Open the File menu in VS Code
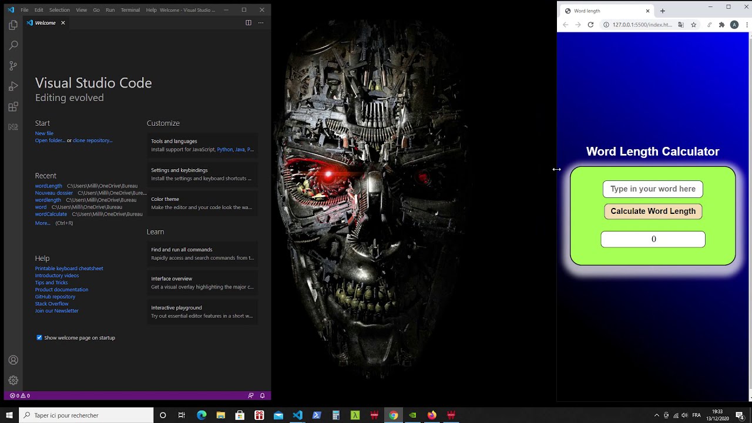Viewport: 752px width, 423px height. (x=25, y=10)
